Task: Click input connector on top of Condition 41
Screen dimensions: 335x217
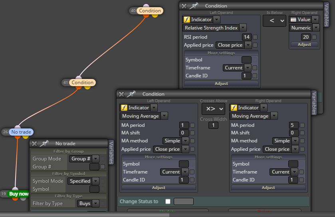Action: pos(79,78)
